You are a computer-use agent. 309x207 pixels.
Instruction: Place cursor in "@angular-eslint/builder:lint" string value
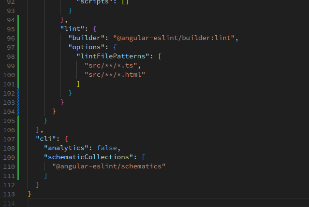tap(175, 38)
